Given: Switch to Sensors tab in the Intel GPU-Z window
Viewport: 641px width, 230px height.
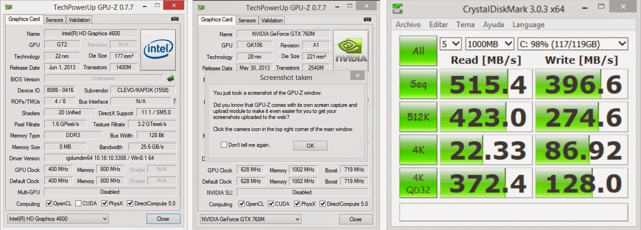Looking at the screenshot, I should pos(54,20).
